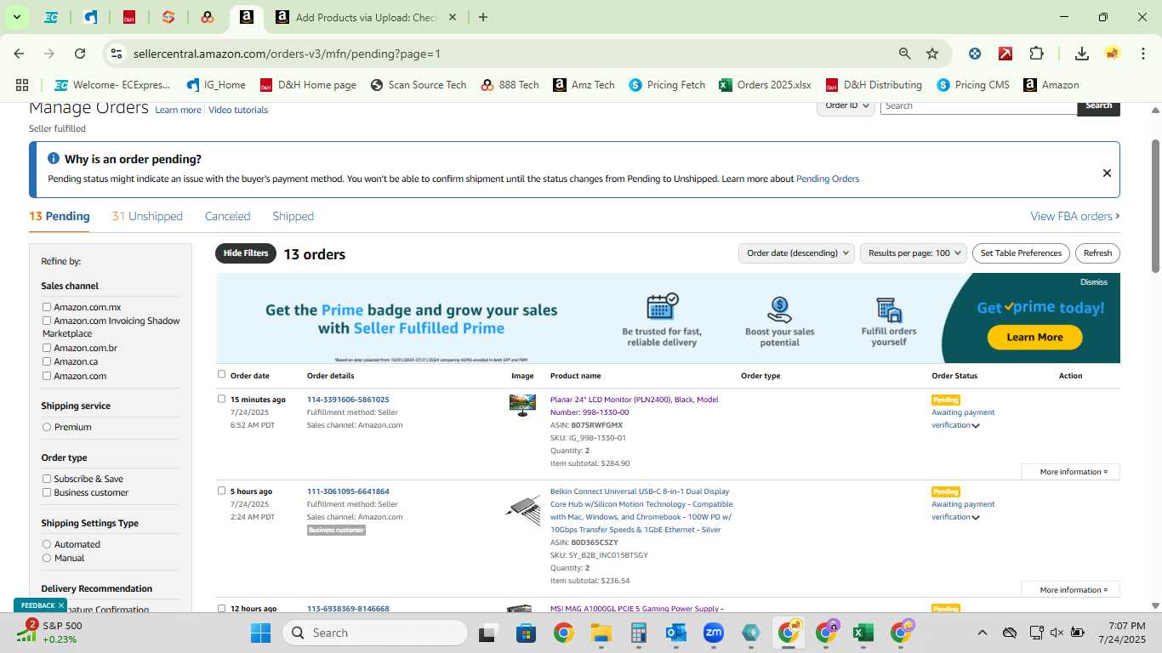Click the browser back arrow
Viewport: 1162px width, 653px height.
[x=19, y=54]
